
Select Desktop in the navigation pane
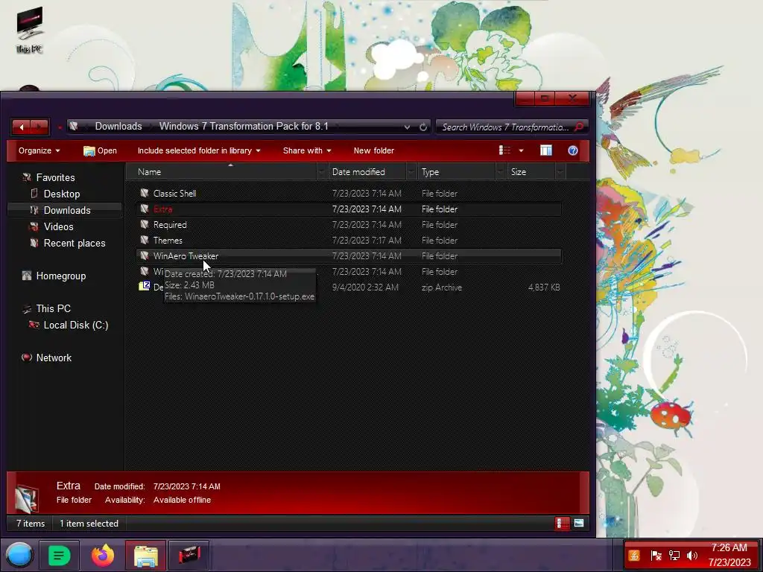click(x=62, y=194)
